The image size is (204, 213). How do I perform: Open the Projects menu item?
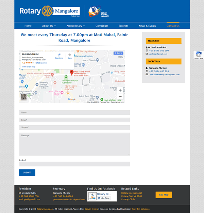[x=123, y=26]
